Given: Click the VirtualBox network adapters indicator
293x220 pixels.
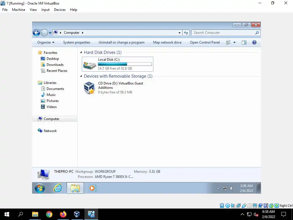Looking at the screenshot, I should 238,206.
